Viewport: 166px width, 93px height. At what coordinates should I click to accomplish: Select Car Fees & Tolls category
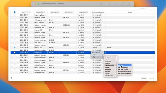pyautogui.click(x=125, y=69)
